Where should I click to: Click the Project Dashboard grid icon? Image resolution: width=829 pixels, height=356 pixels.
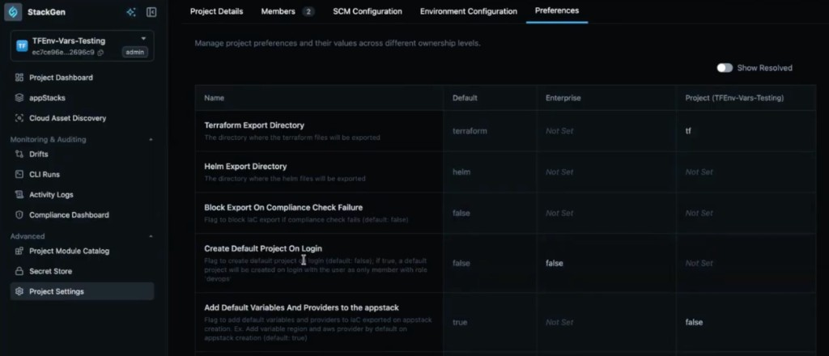(19, 78)
